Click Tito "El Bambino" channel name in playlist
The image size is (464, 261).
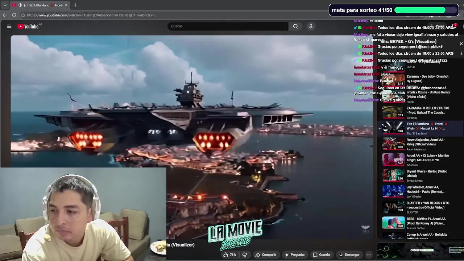tap(417, 134)
